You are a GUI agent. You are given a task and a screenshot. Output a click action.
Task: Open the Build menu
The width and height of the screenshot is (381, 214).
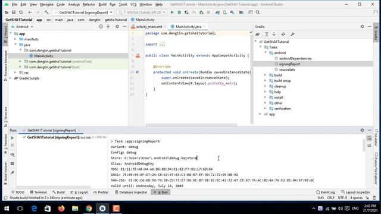[102, 4]
